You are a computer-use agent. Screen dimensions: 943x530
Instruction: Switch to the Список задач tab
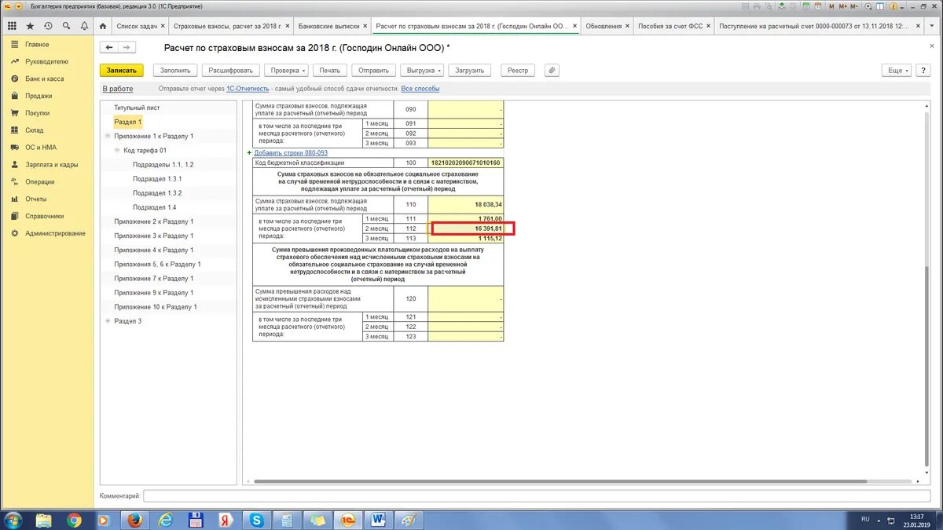[x=137, y=26]
